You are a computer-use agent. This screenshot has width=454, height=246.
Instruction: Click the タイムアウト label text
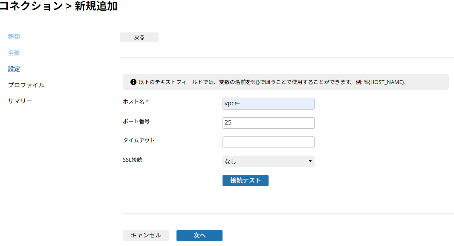(x=139, y=140)
